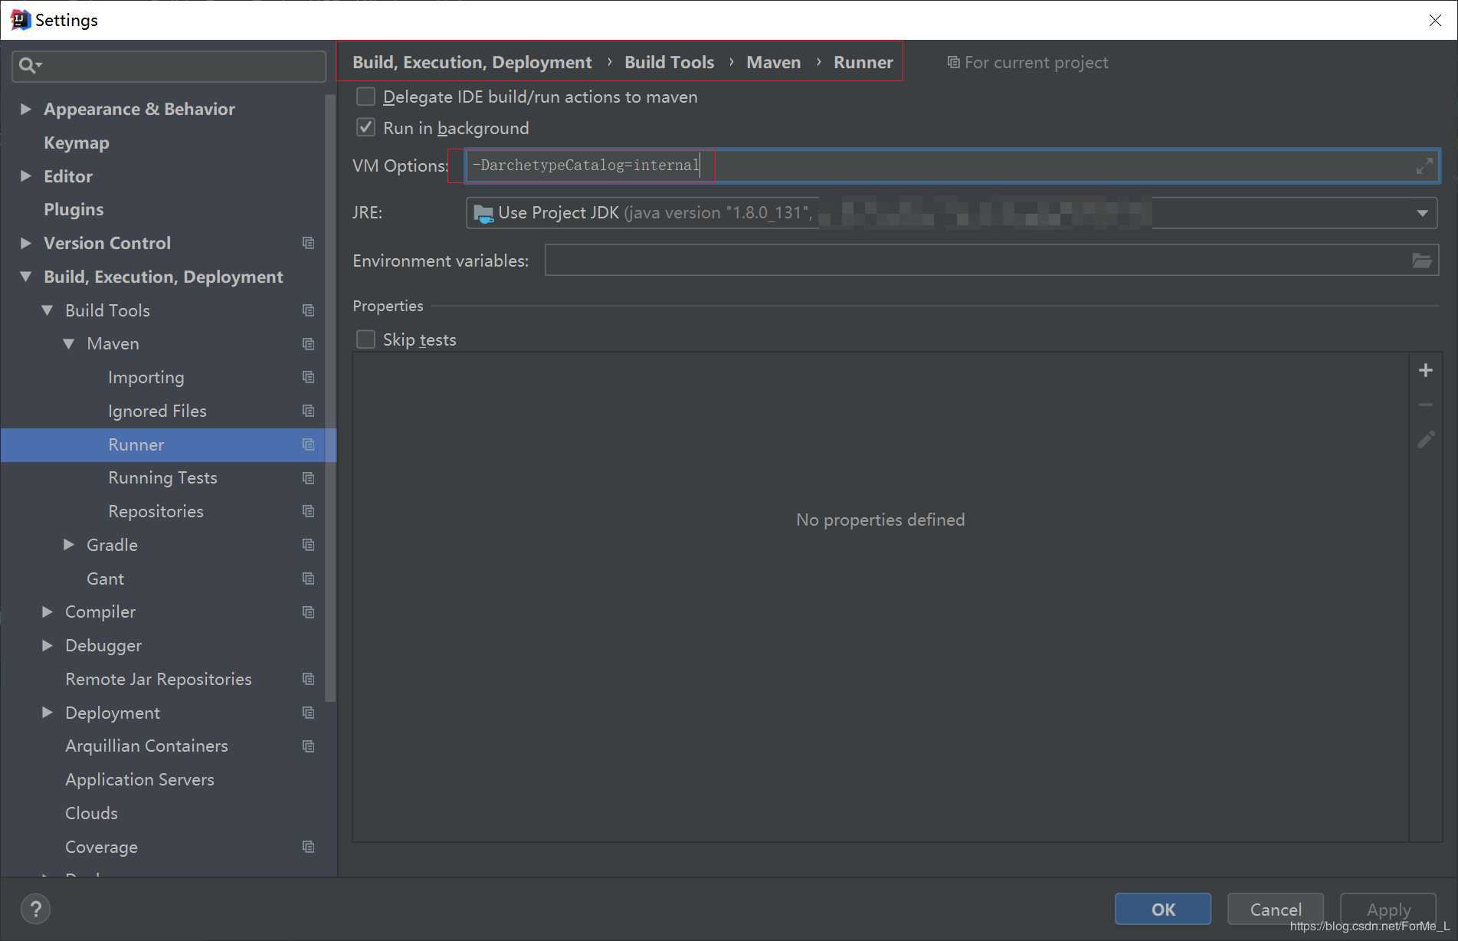Click project-level icon beside Remote Jar Repositories
The image size is (1458, 941).
coord(309,679)
